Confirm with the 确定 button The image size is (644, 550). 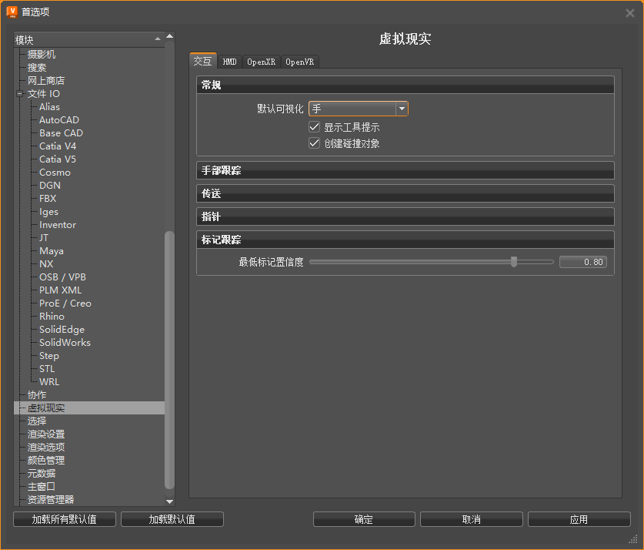364,519
